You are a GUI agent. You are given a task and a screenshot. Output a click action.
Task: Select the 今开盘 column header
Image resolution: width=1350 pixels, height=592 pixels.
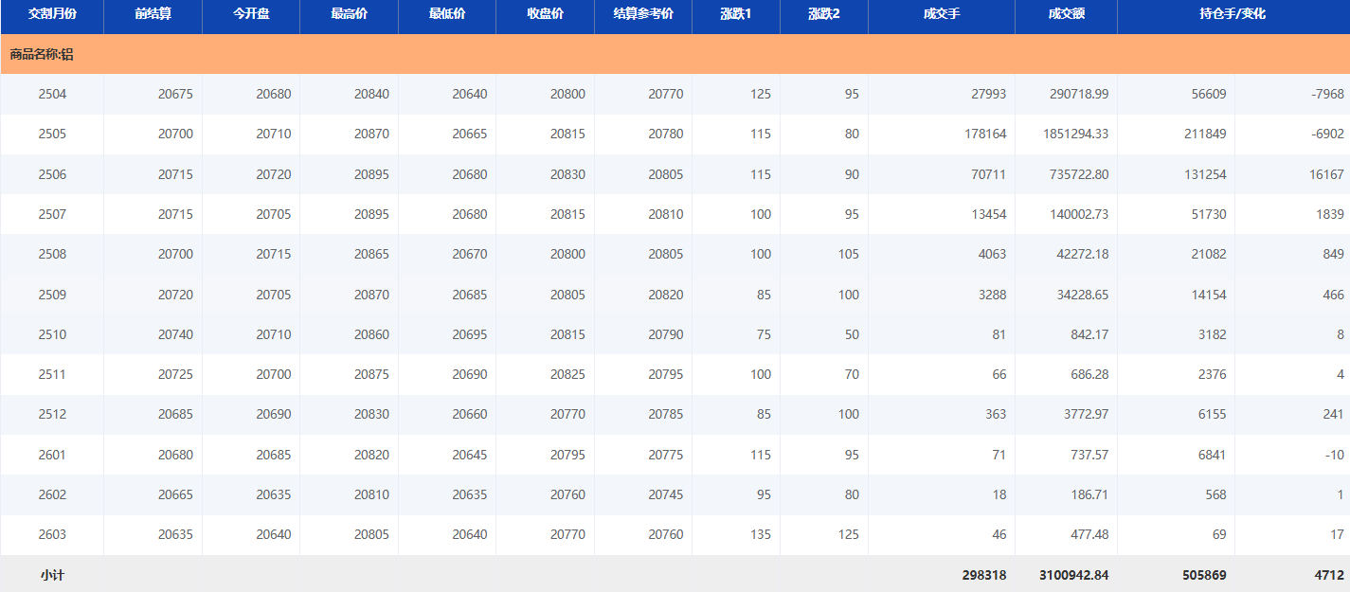pyautogui.click(x=251, y=14)
